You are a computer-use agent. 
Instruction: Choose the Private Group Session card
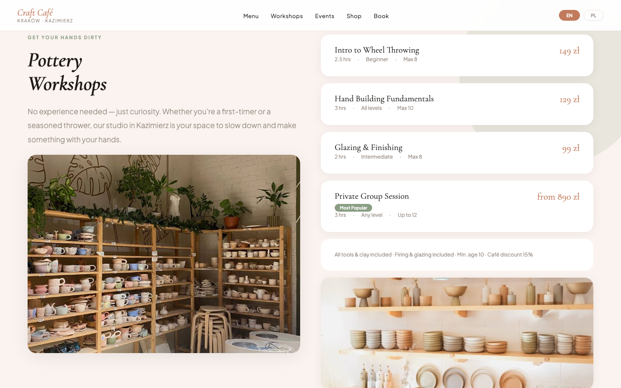click(x=457, y=206)
